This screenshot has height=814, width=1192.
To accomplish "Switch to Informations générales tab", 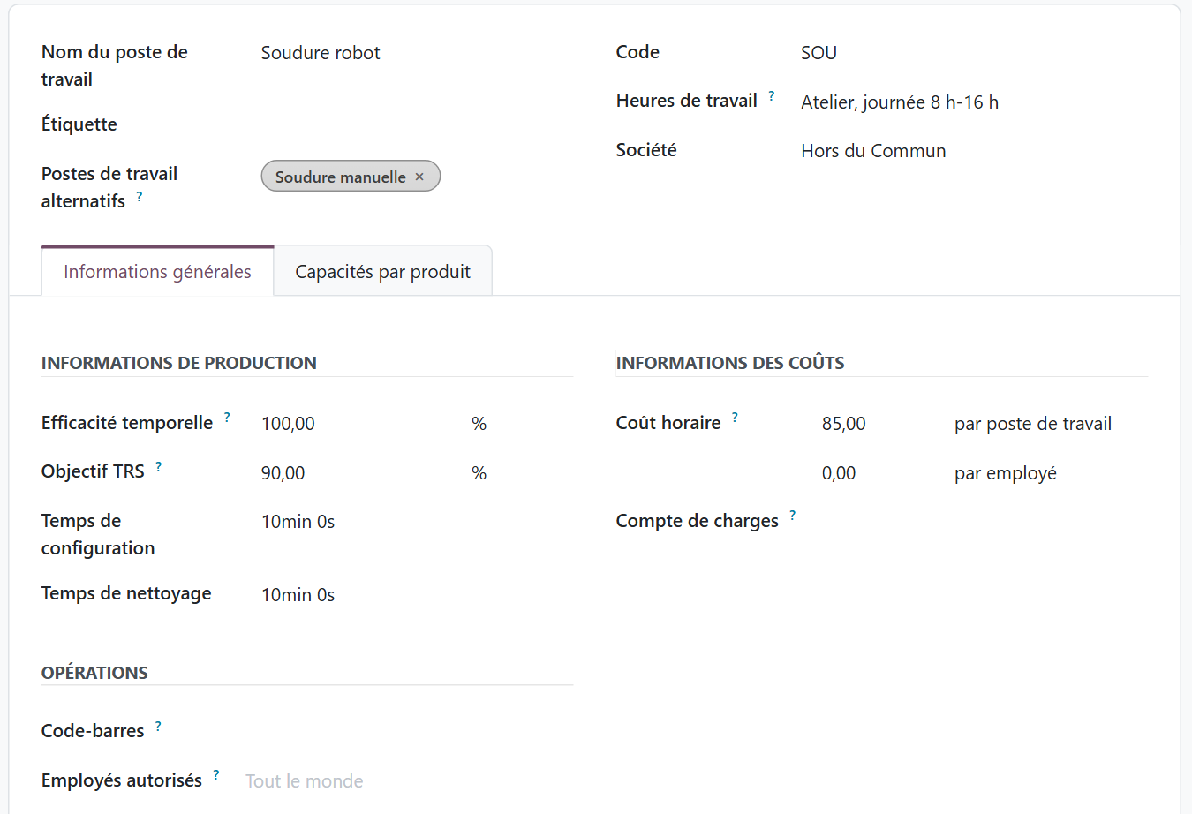I will point(158,271).
